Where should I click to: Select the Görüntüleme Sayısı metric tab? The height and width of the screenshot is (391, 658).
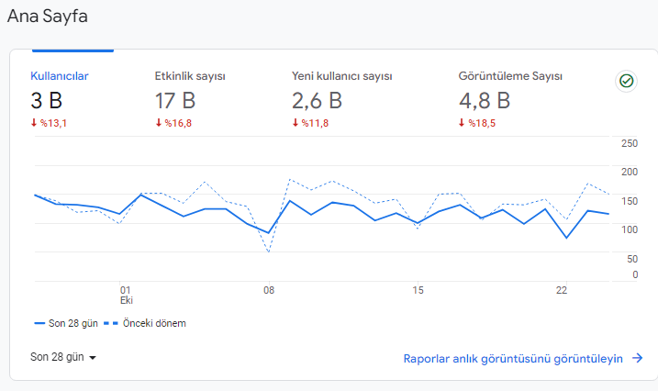510,76
